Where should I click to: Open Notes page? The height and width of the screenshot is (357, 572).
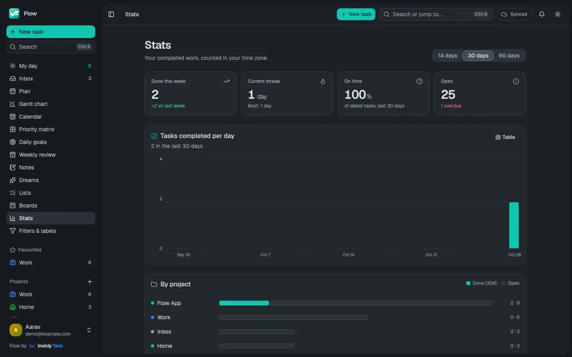[51, 167]
